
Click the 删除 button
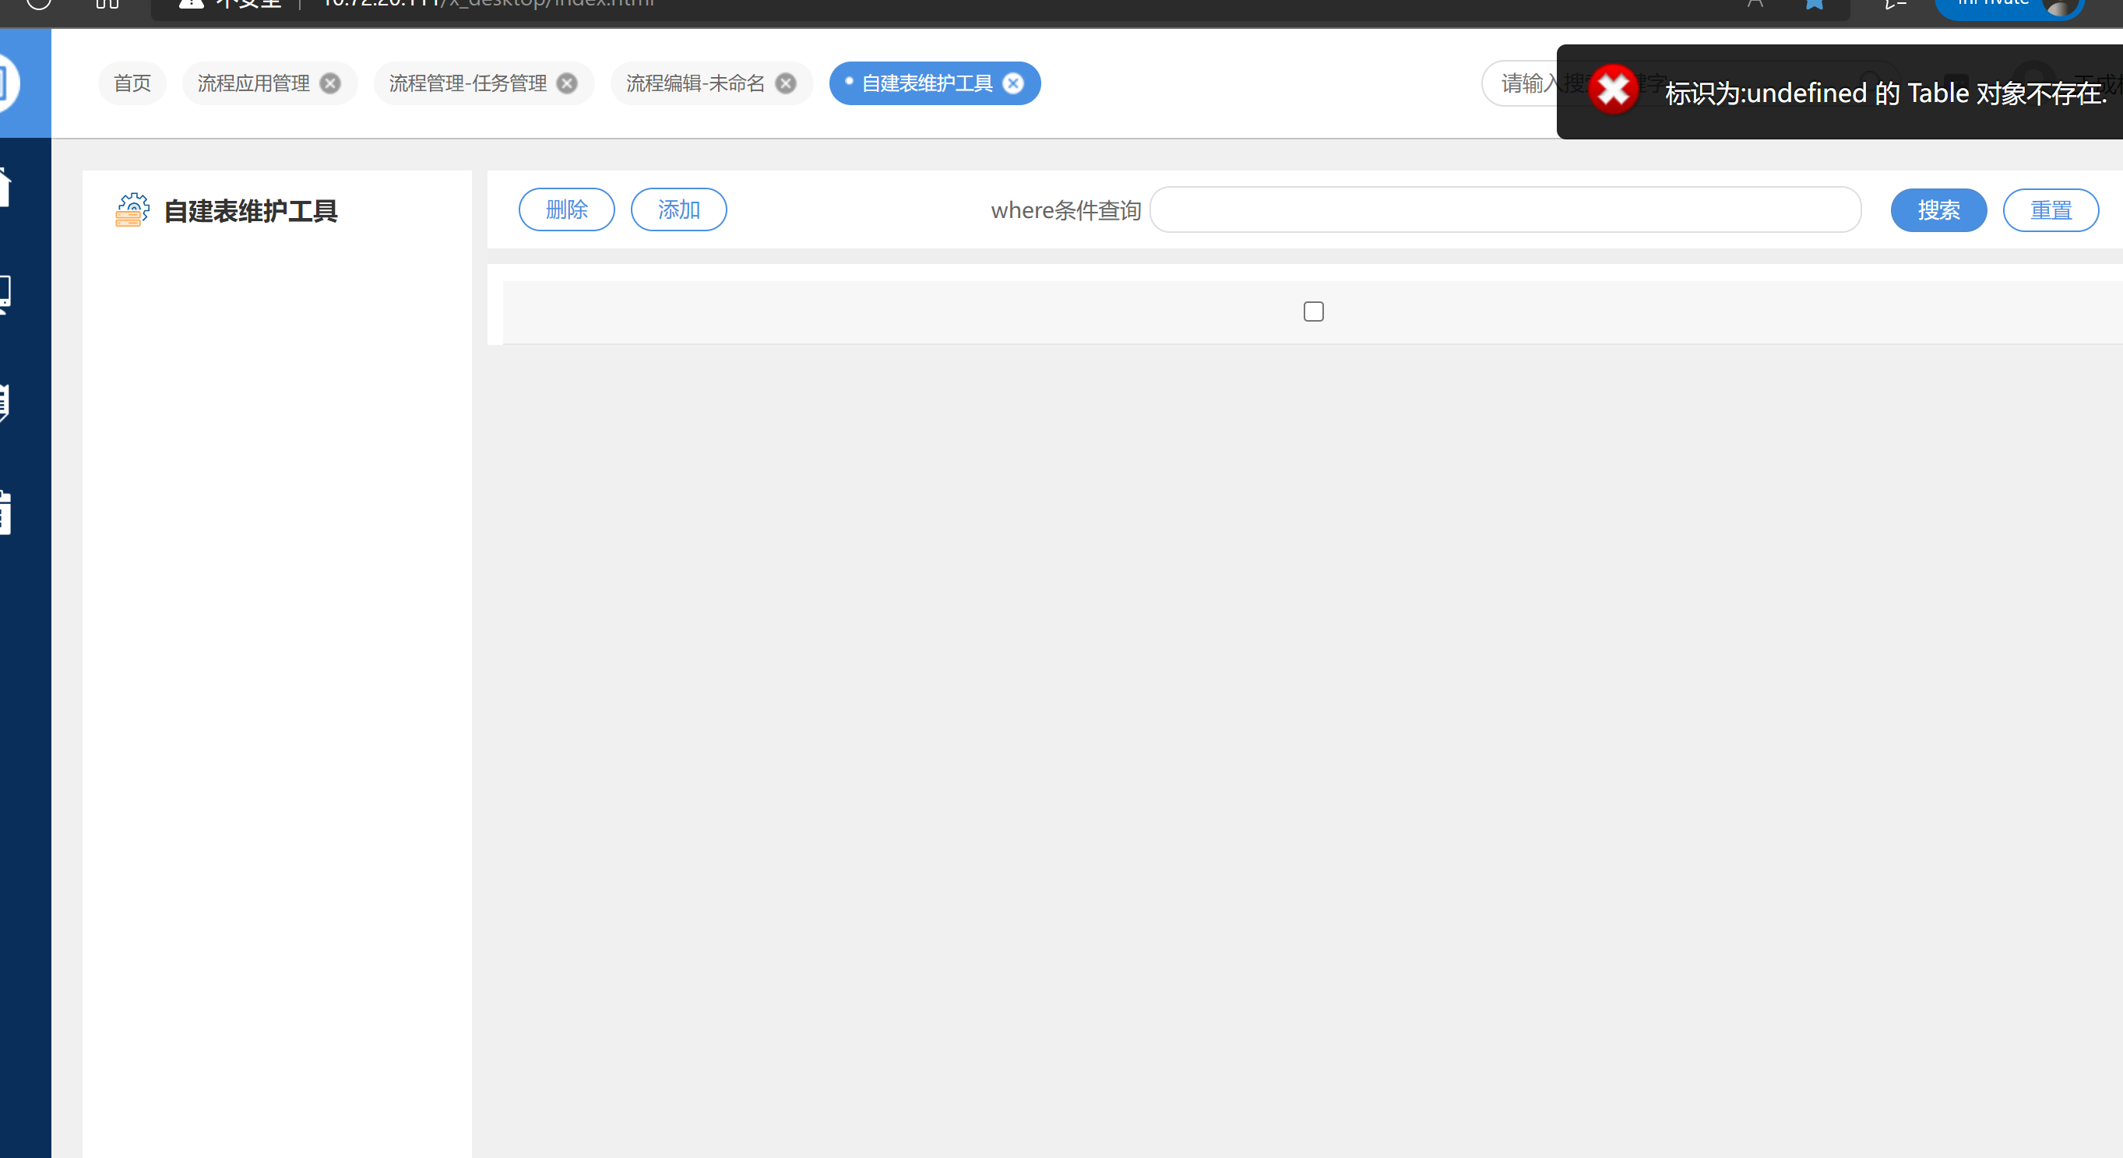click(x=566, y=210)
